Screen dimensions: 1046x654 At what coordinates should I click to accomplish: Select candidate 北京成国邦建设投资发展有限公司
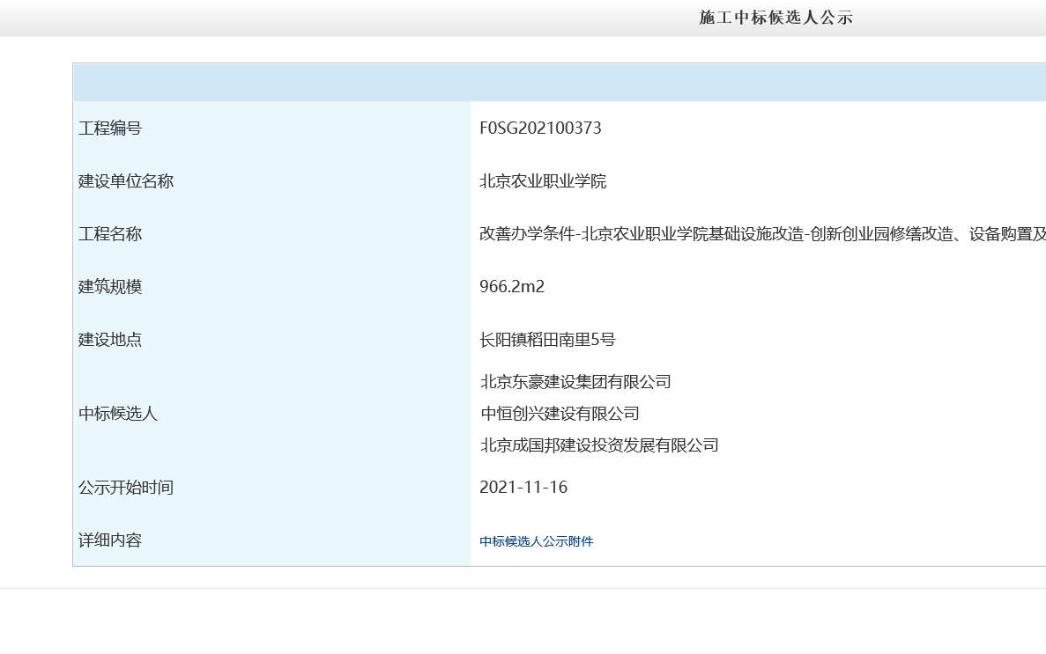pyautogui.click(x=599, y=445)
